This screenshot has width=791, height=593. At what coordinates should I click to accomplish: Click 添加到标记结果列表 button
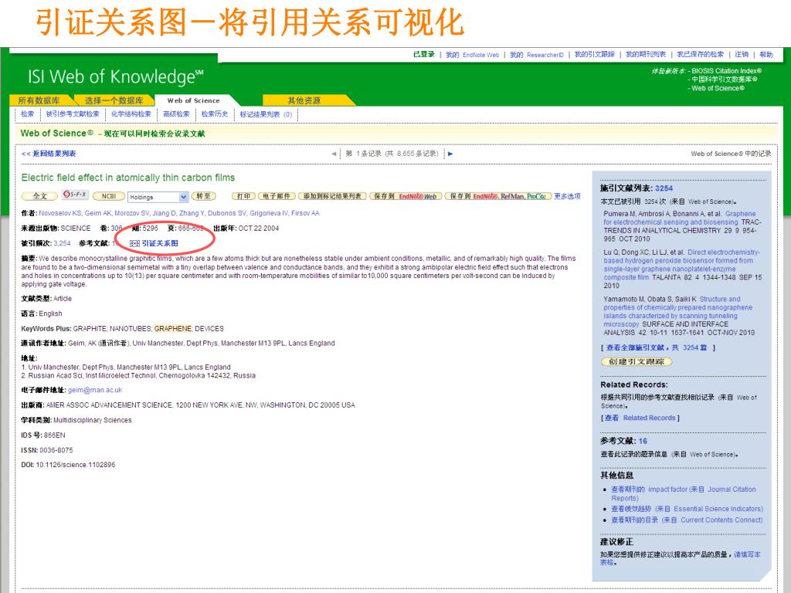click(x=332, y=196)
